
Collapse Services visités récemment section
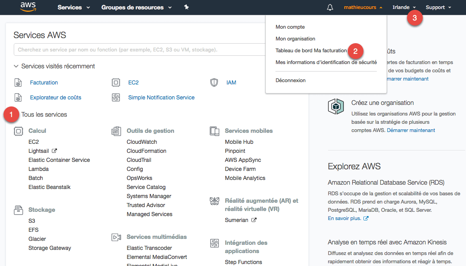tap(16, 66)
